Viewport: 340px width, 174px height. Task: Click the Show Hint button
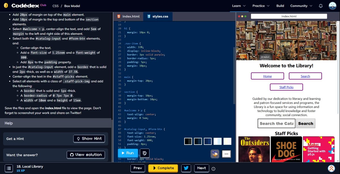coord(89,138)
